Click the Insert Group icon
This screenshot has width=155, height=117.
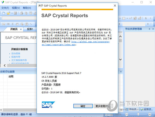(8, 24)
